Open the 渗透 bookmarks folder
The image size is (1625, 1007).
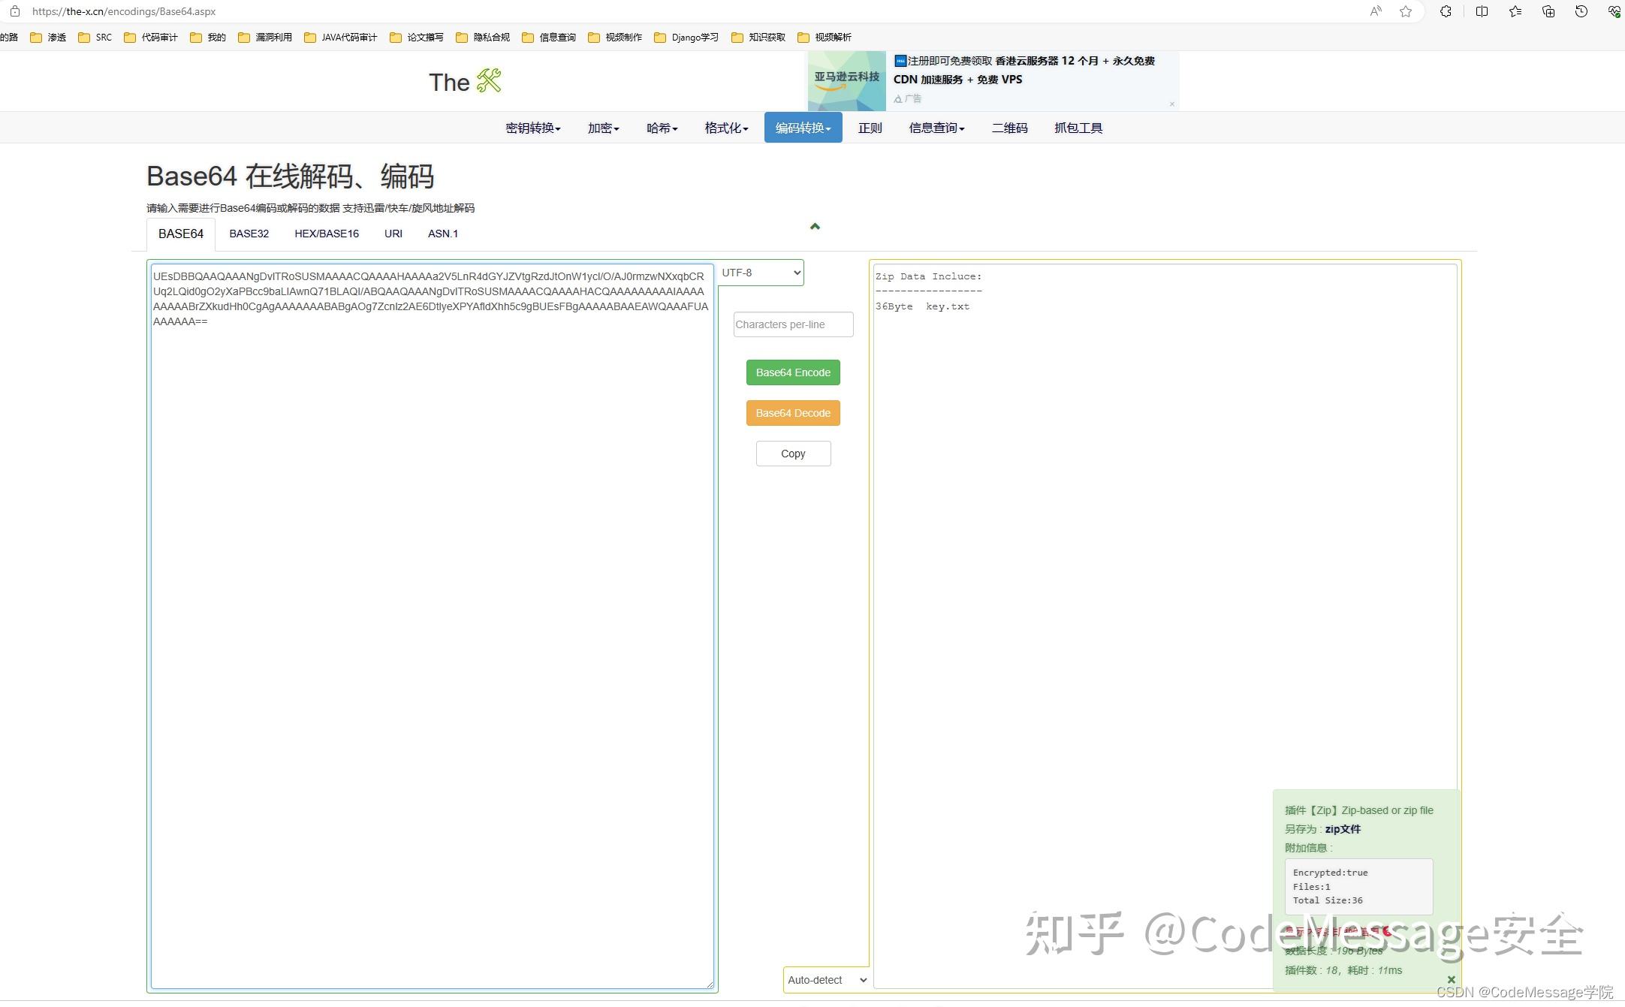(x=48, y=37)
